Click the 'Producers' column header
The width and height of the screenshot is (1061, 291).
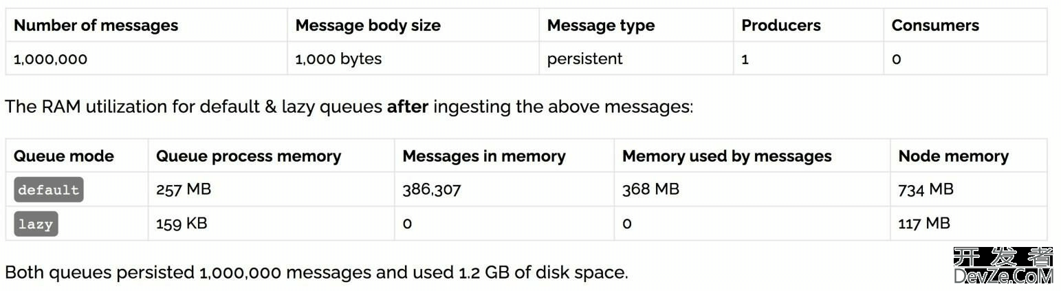(x=781, y=25)
